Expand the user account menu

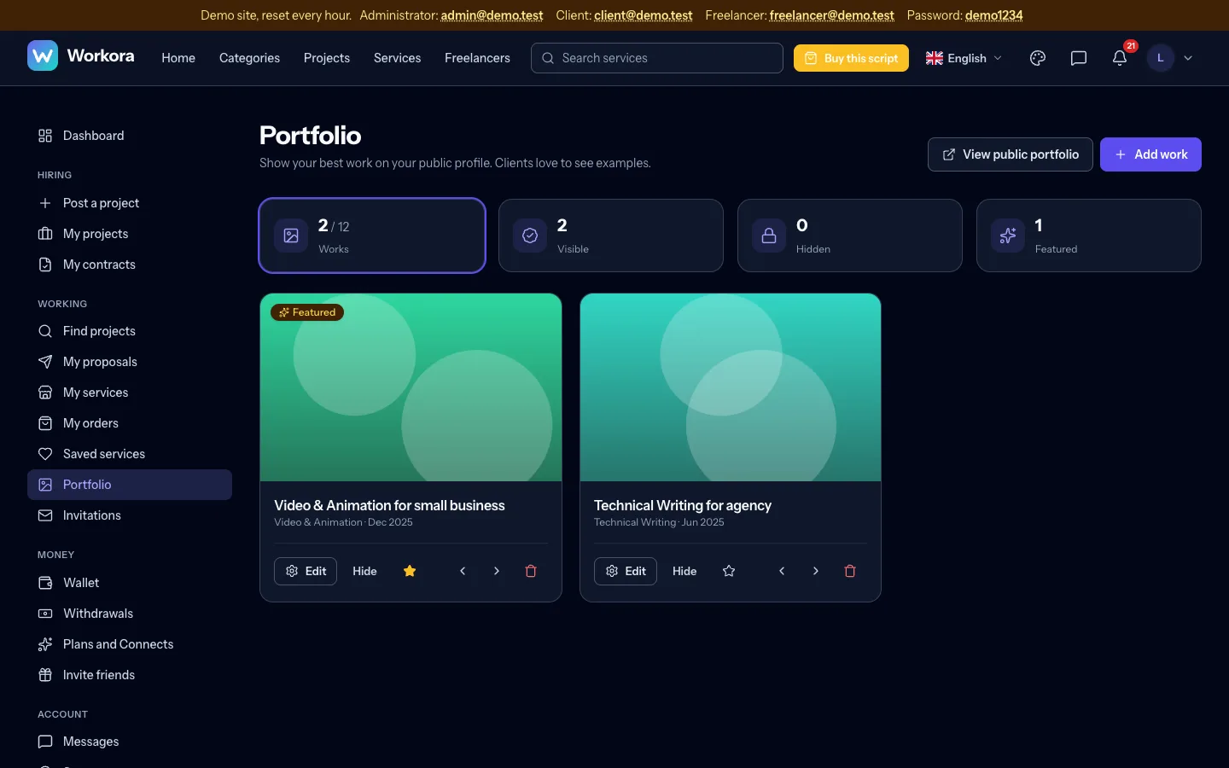(x=1170, y=58)
